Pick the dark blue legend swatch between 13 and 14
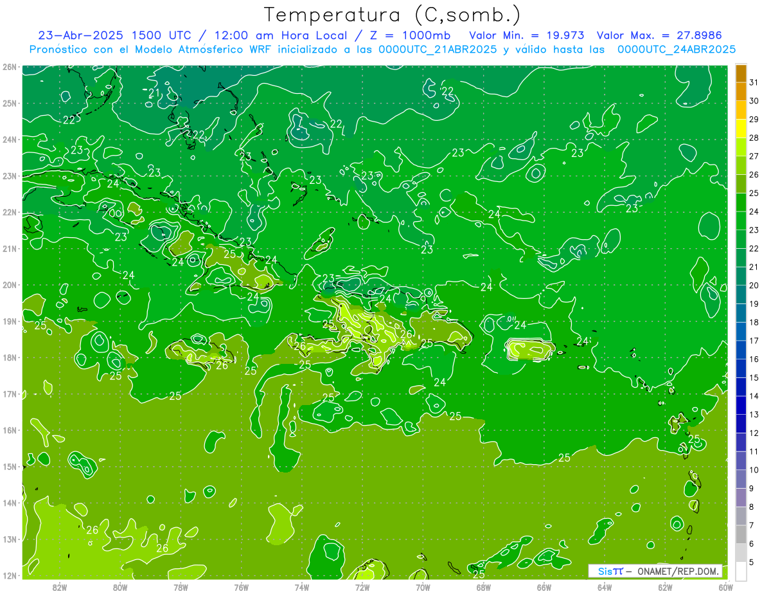Screen dimensions: 771x596 741,405
